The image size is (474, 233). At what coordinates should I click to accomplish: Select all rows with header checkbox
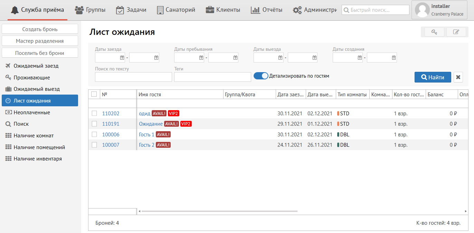[x=94, y=94]
